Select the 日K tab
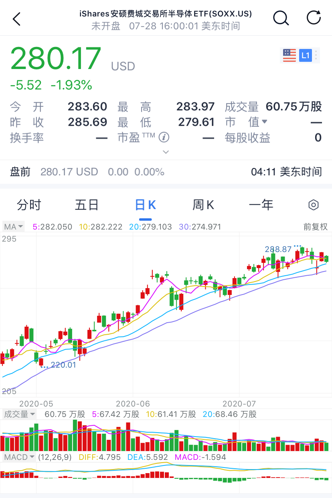This screenshot has width=332, height=498. coord(145,205)
